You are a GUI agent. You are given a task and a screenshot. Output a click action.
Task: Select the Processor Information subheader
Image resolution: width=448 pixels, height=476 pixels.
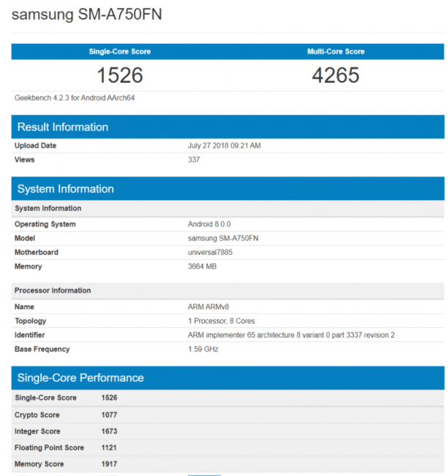click(x=228, y=291)
